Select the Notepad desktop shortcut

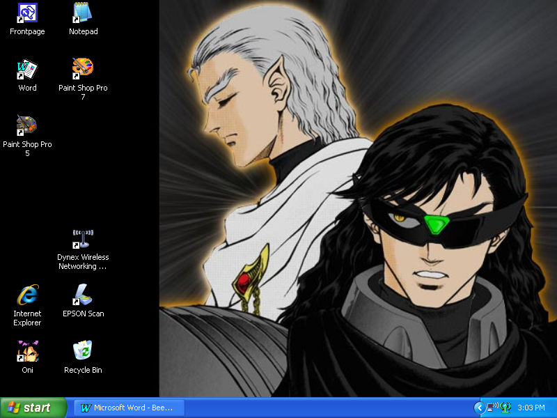tap(83, 20)
